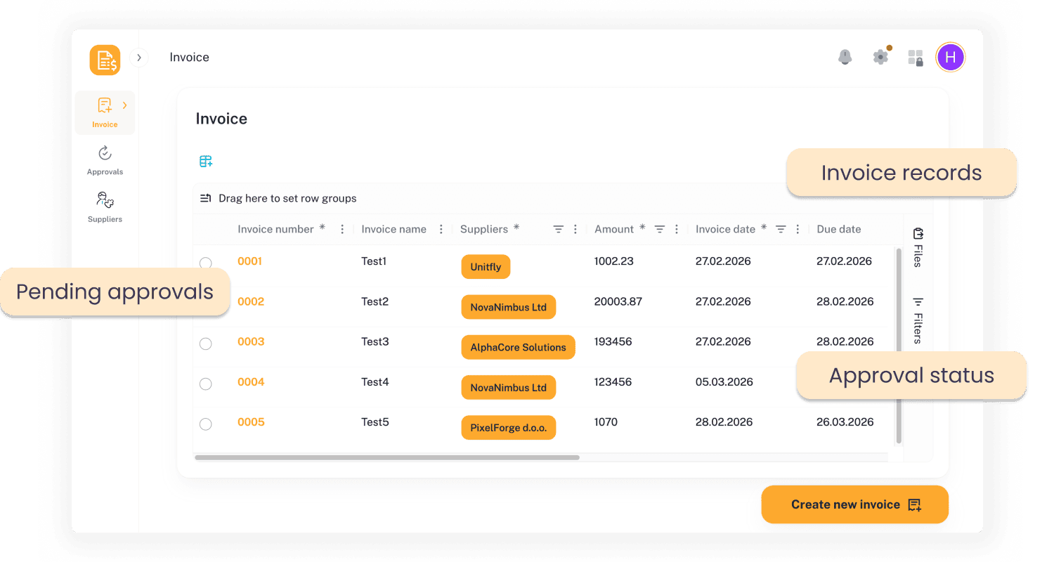Select the radio button for invoice 0005
1054x562 pixels.
pyautogui.click(x=205, y=424)
